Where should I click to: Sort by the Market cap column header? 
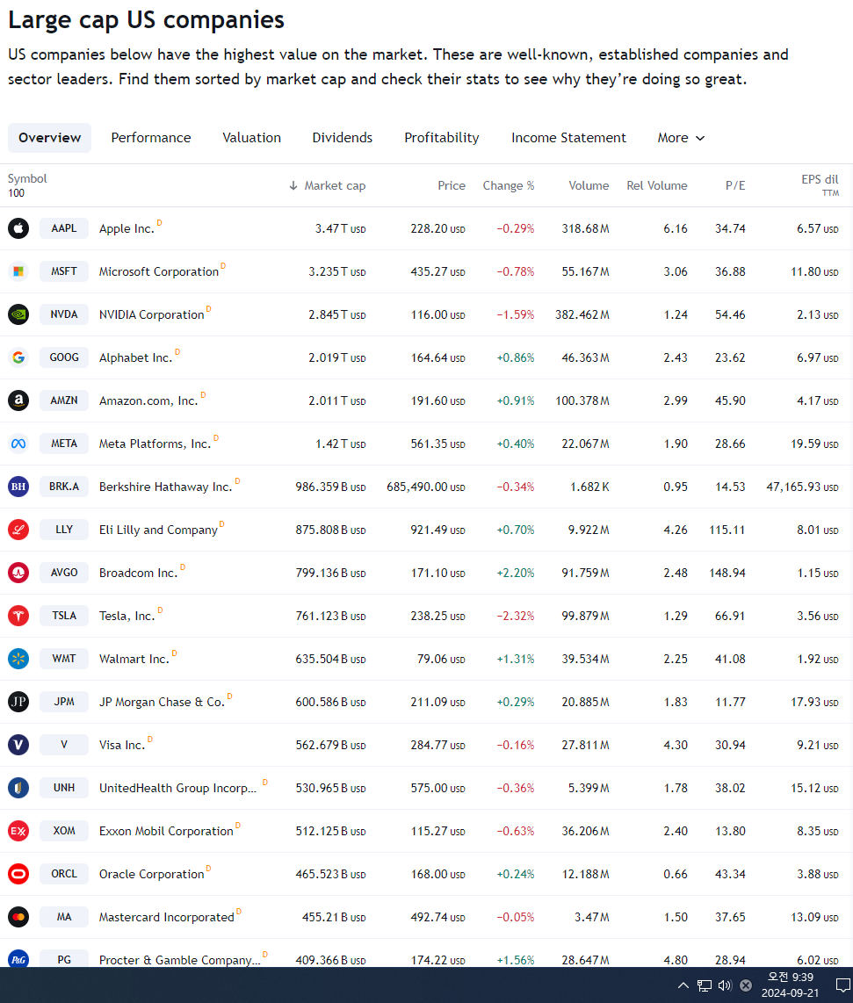pos(328,185)
